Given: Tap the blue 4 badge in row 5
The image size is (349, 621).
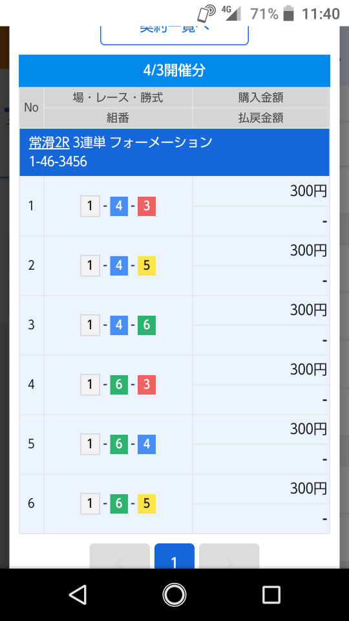Looking at the screenshot, I should 147,444.
